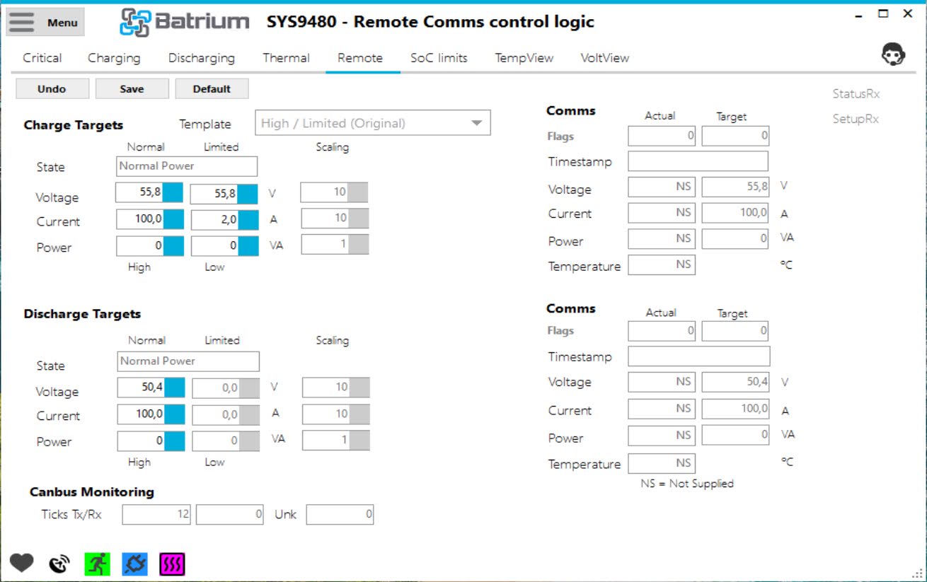Click the magenta heating icon
Screen dimensions: 927x582
[x=172, y=564]
